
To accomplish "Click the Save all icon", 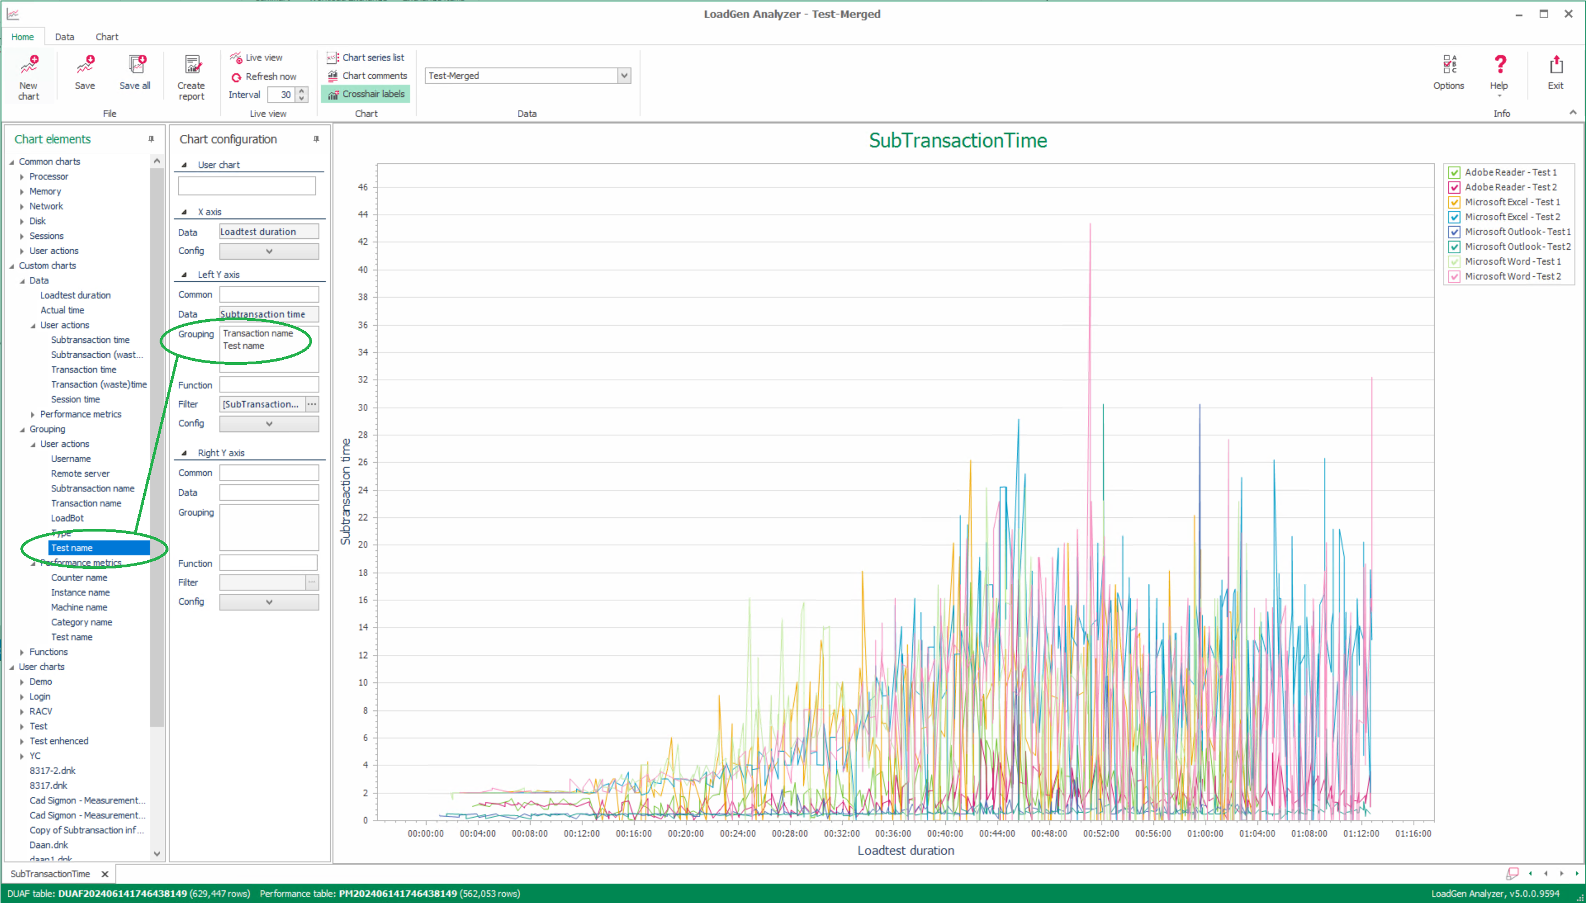I will [x=136, y=65].
